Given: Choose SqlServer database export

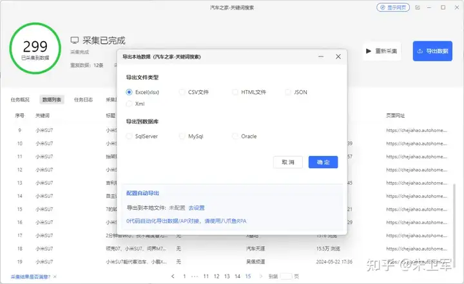Looking at the screenshot, I should (142, 136).
